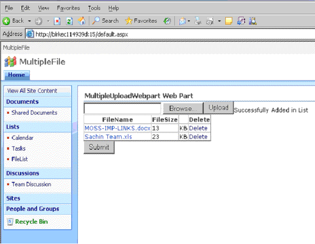Click the Mail toolbar icon
This screenshot has height=244, width=315.
pos(182,21)
